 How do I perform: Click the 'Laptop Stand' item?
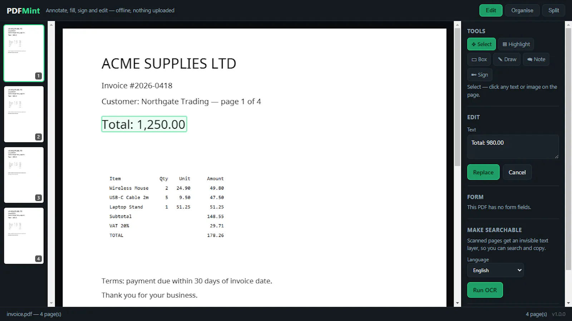click(126, 207)
